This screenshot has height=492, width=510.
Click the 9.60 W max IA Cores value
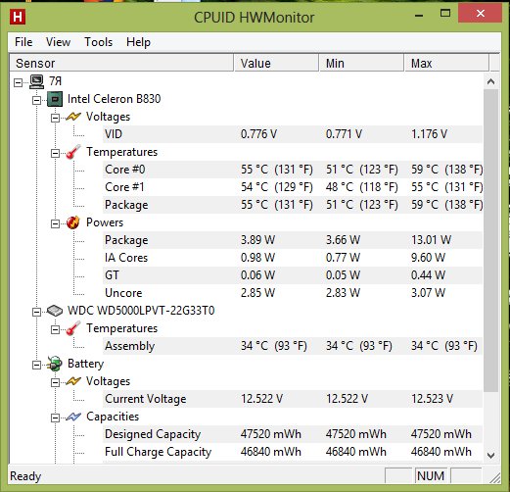pos(428,258)
